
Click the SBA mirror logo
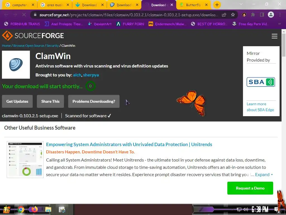(x=261, y=82)
